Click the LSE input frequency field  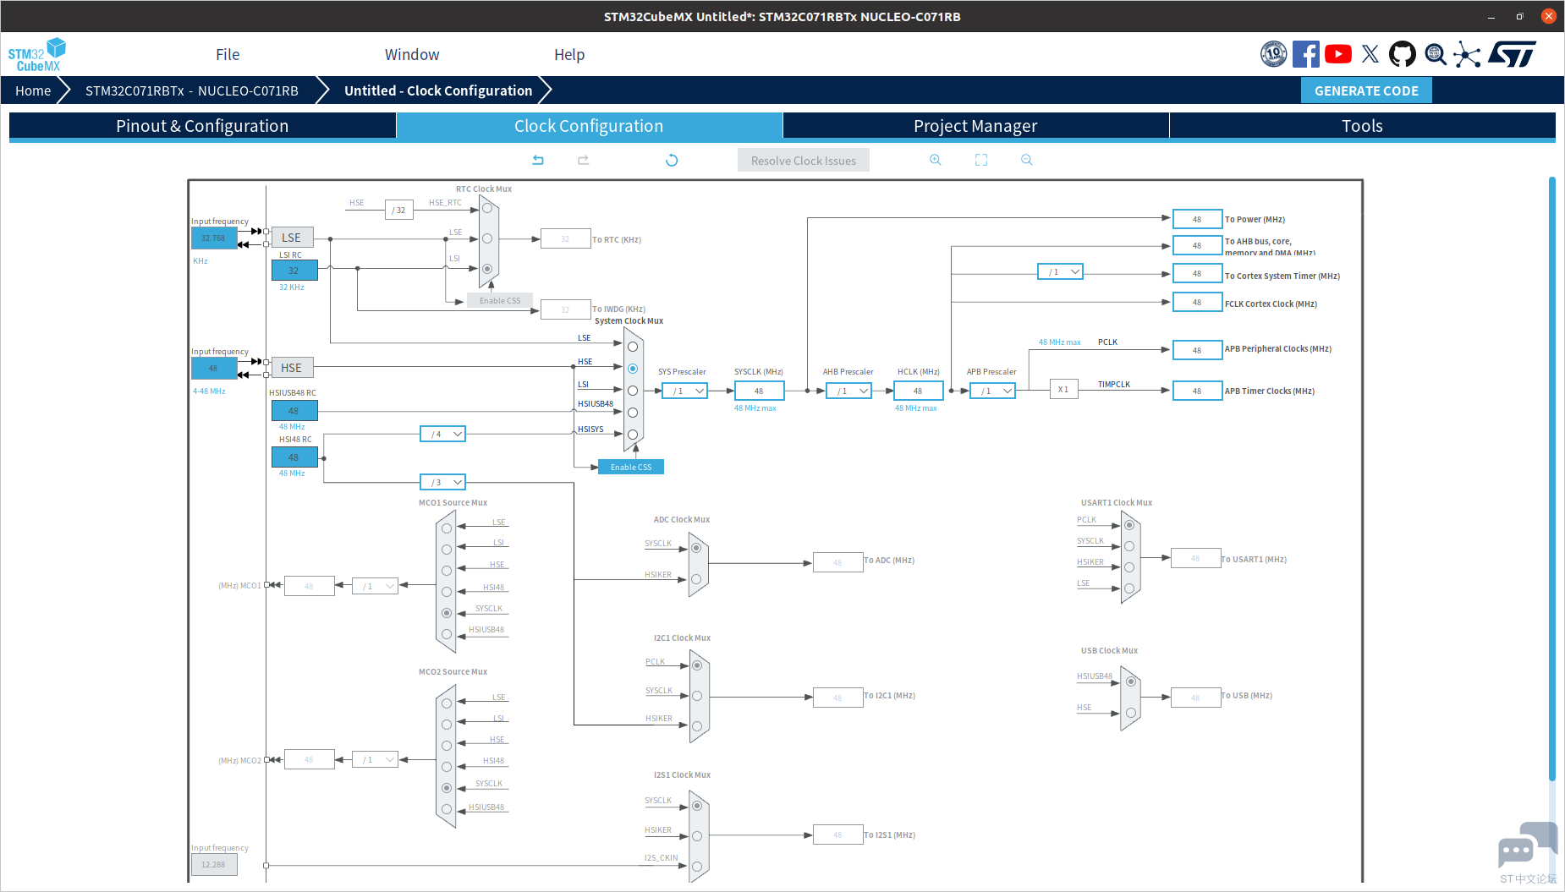coord(213,238)
